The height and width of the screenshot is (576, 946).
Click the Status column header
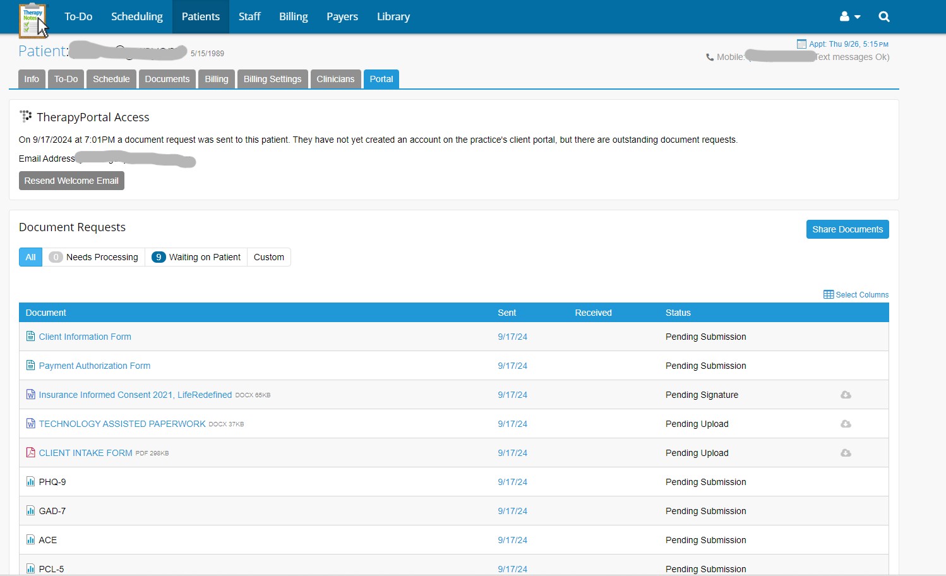point(678,313)
